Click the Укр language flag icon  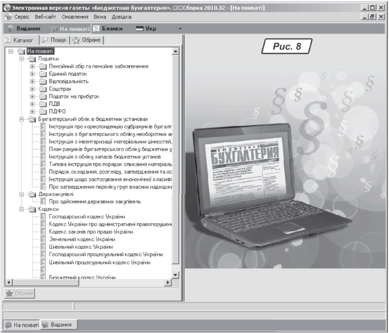coord(140,28)
